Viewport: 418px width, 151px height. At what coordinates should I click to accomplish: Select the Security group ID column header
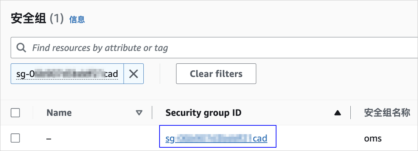tap(203, 113)
